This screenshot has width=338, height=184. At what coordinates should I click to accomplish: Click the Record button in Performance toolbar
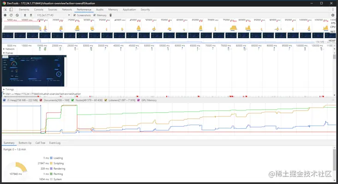click(x=5, y=15)
